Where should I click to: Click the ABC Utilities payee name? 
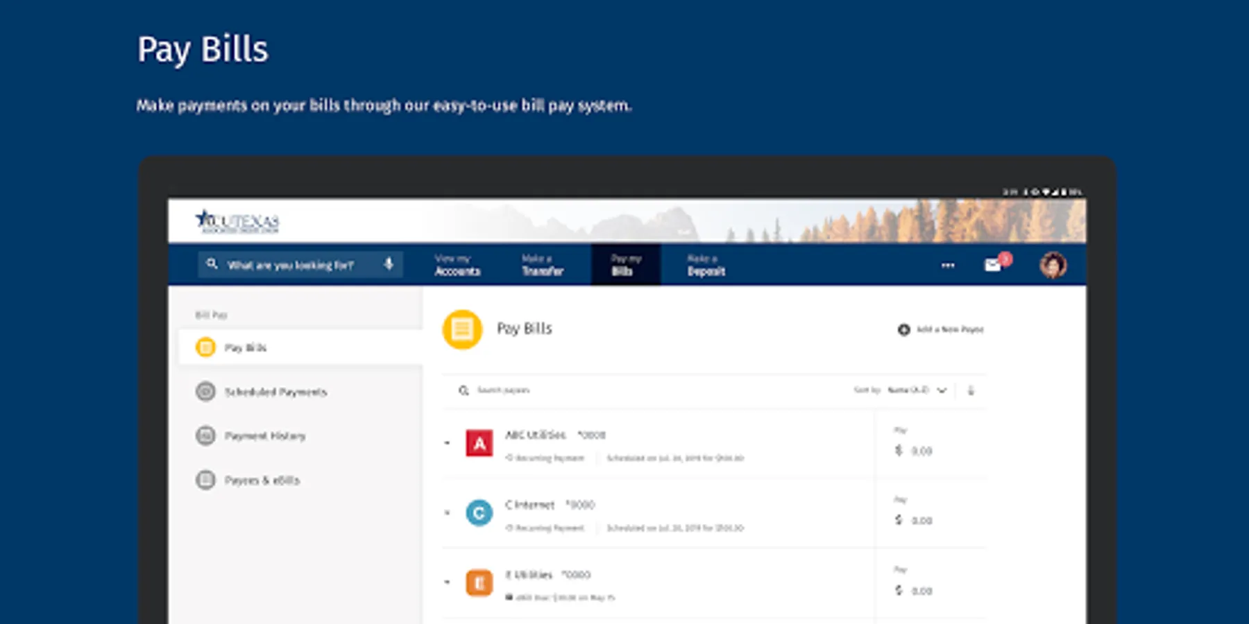click(x=536, y=435)
